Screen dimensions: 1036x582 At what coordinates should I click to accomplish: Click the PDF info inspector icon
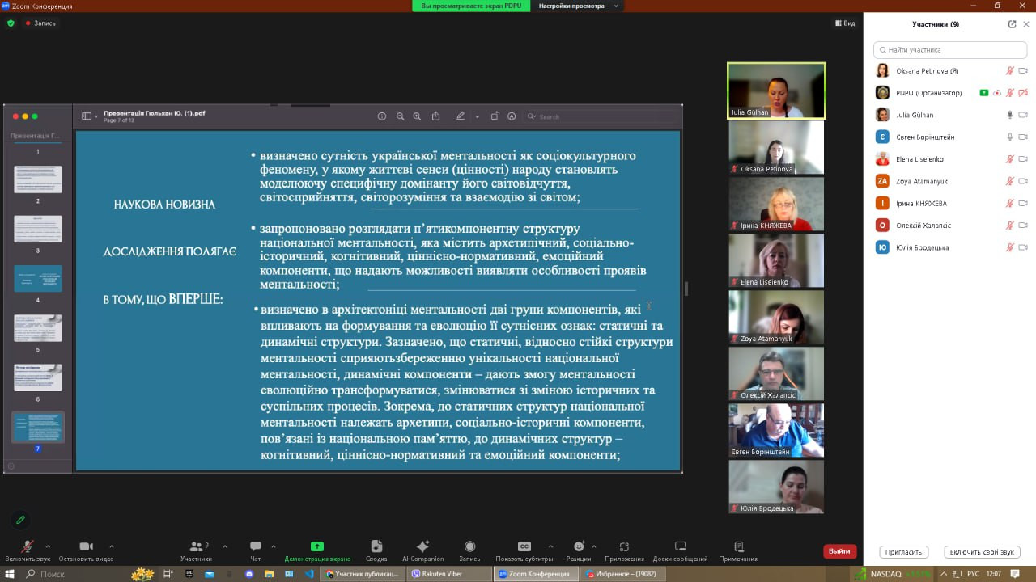(382, 116)
